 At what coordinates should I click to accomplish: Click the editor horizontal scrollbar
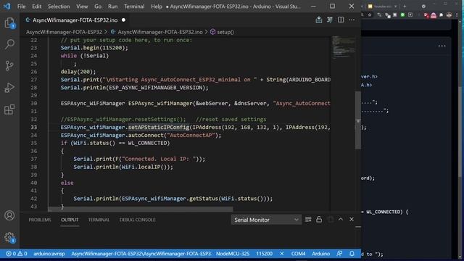point(140,209)
